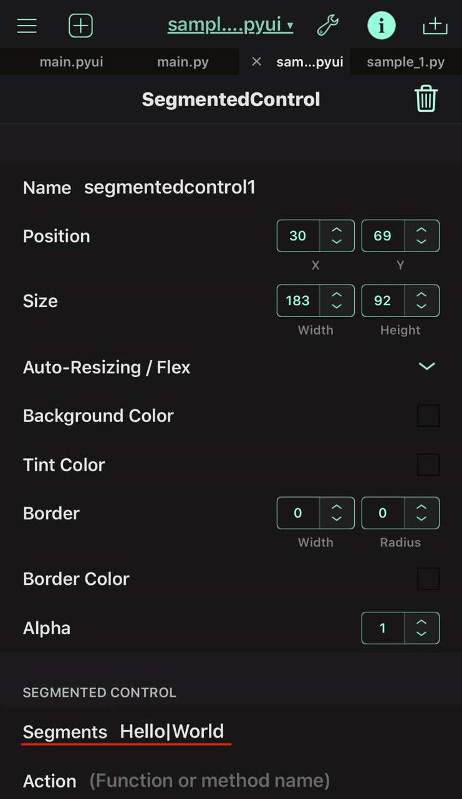Expand the Auto-Resizing / Flex section
The image size is (462, 799).
[x=426, y=366]
